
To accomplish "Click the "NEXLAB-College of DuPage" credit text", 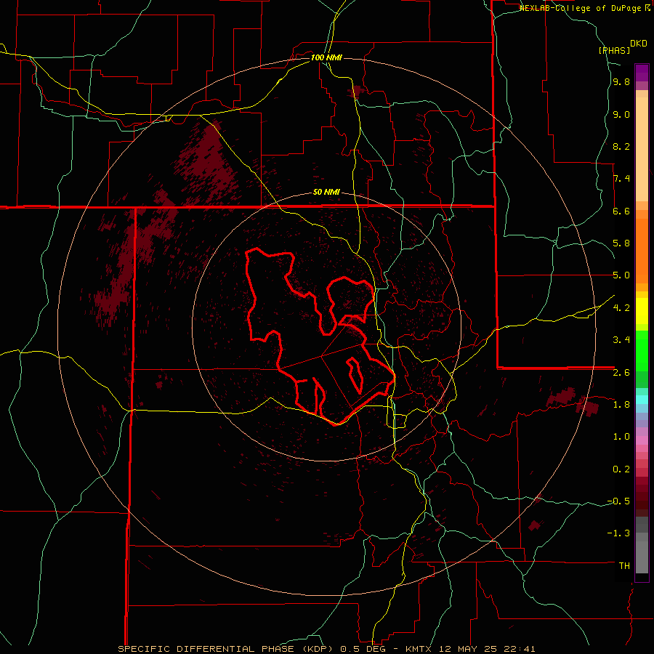I will coord(581,8).
